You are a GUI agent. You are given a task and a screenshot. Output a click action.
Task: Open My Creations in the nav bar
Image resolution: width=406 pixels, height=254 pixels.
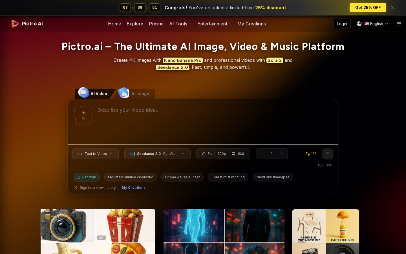pyautogui.click(x=251, y=24)
